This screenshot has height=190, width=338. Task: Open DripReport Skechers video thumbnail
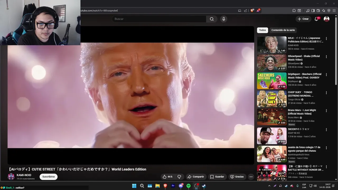click(x=272, y=81)
